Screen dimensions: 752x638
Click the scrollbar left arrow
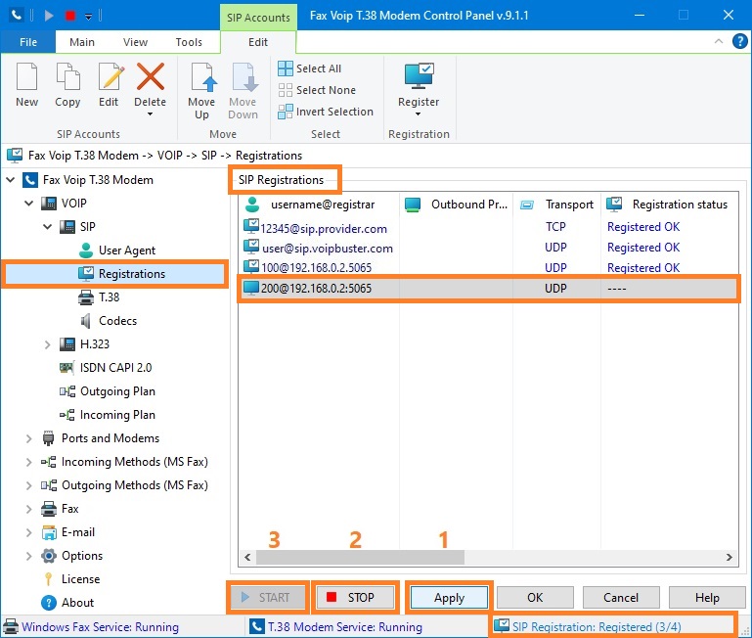pyautogui.click(x=247, y=558)
